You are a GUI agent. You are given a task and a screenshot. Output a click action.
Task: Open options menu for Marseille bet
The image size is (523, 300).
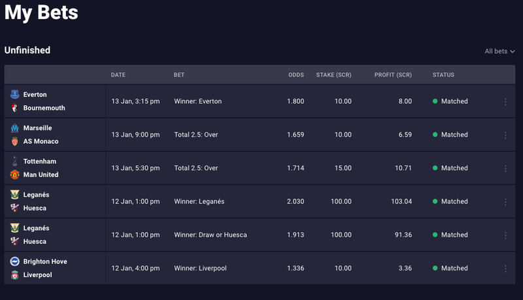pyautogui.click(x=505, y=135)
